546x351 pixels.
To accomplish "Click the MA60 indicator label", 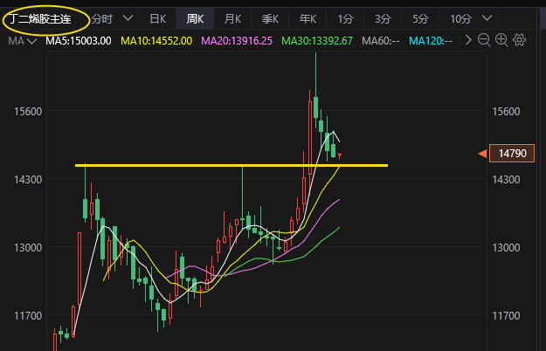I will pos(381,41).
